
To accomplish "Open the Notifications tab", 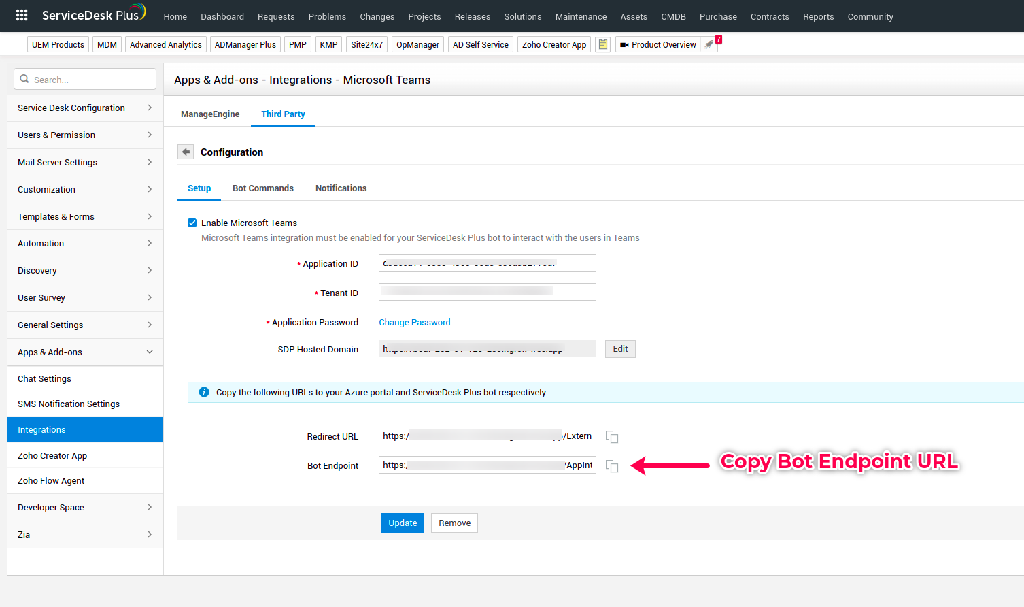I will pyautogui.click(x=341, y=188).
